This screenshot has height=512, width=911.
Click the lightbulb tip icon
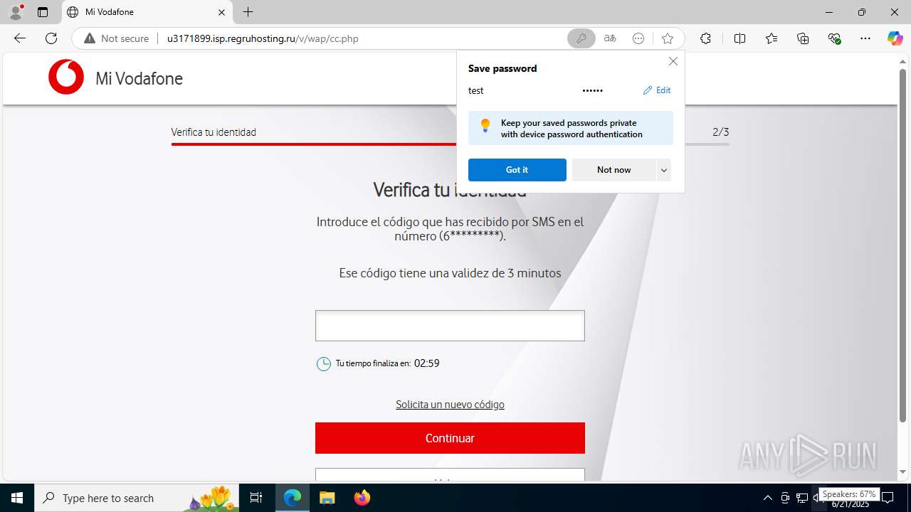point(485,126)
